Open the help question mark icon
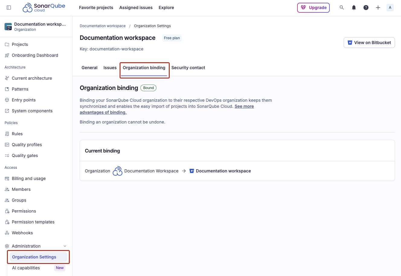This screenshot has width=401, height=276. point(366,8)
